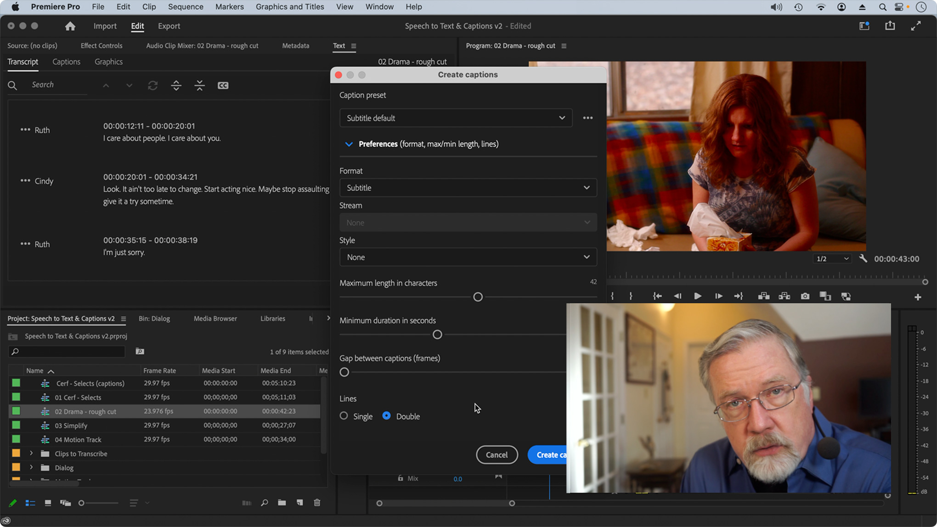Click the Create captions CC icon
Viewport: 937px width, 527px height.
click(223, 85)
